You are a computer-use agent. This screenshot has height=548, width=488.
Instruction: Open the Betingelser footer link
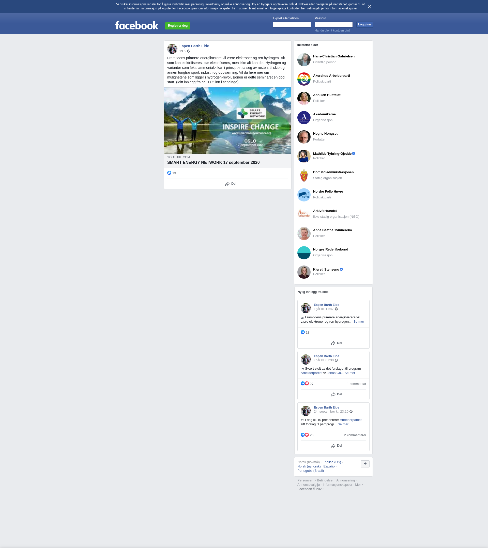coord(325,480)
